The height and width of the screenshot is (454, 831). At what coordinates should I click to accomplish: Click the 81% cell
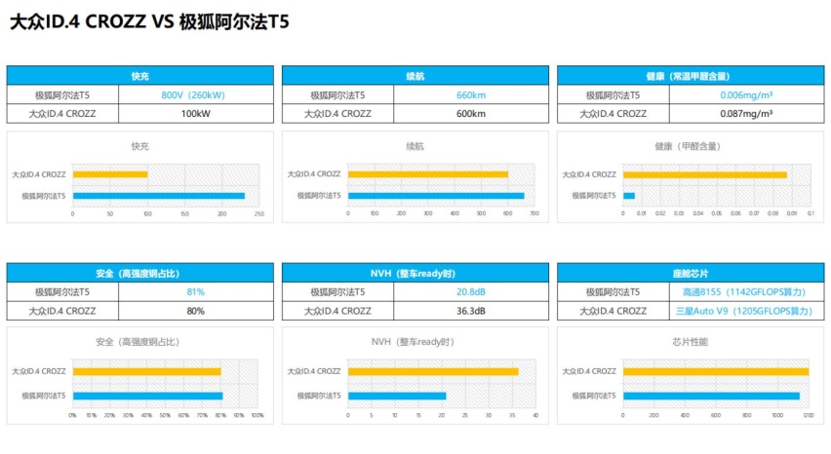[196, 292]
